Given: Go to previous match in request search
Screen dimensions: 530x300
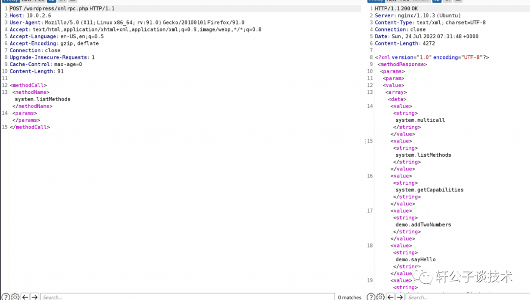Looking at the screenshot, I should [x=26, y=297].
